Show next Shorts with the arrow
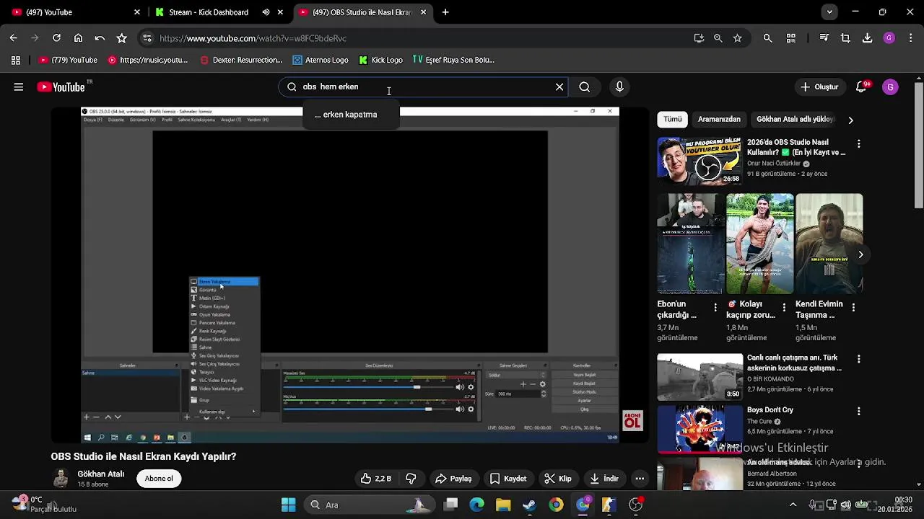924x519 pixels. pyautogui.click(x=860, y=254)
